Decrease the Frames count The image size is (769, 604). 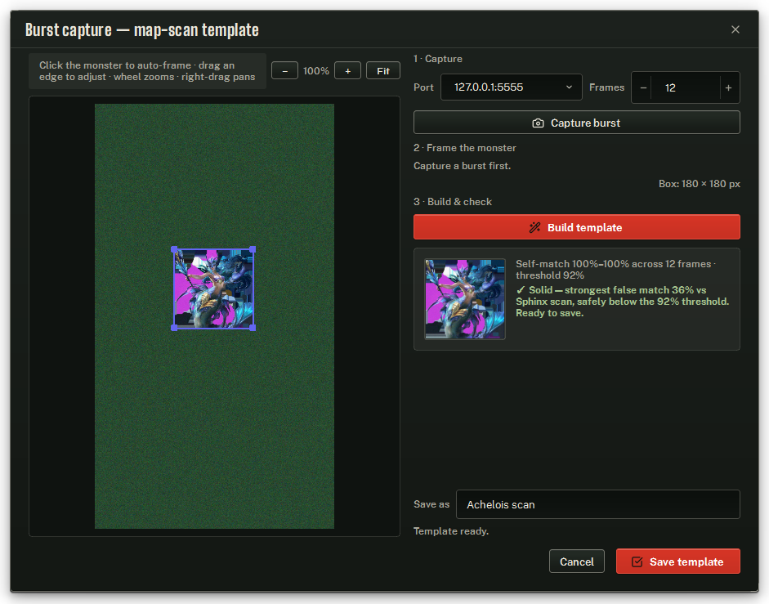[643, 87]
